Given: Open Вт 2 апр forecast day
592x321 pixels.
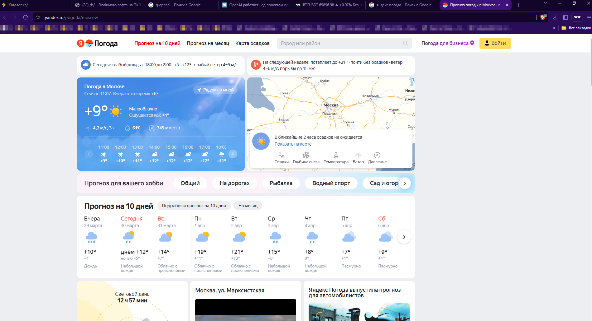Looking at the screenshot, I should [245, 244].
